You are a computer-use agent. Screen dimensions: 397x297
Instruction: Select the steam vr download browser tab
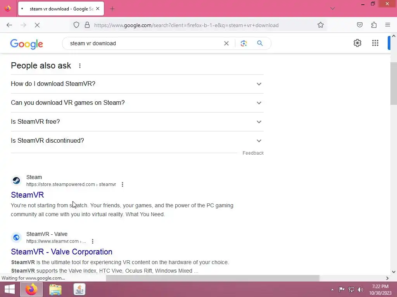point(61,9)
